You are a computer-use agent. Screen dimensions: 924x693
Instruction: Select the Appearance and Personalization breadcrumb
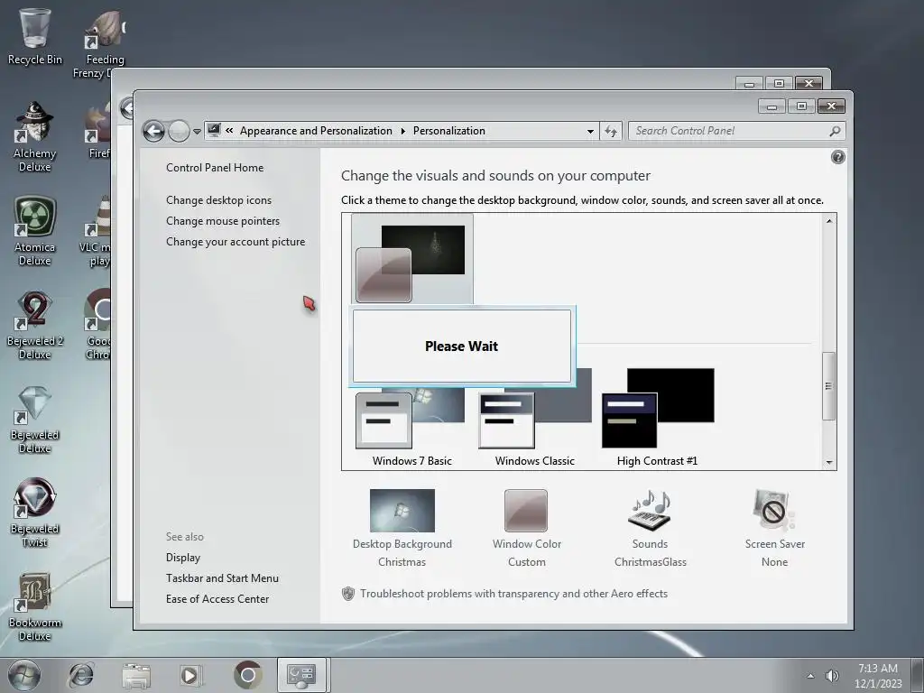click(x=316, y=131)
